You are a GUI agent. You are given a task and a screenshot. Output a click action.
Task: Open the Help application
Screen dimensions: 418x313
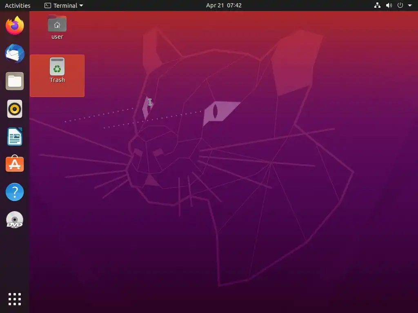(15, 192)
